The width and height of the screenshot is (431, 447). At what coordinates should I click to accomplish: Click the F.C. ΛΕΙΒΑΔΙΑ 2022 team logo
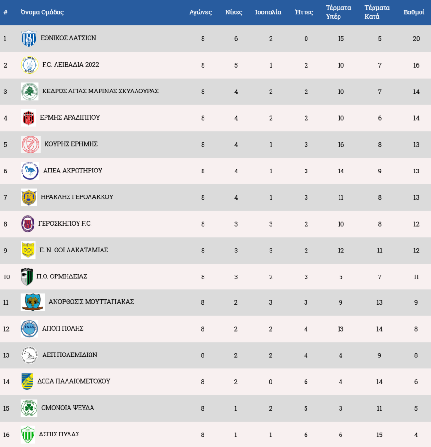pos(30,65)
